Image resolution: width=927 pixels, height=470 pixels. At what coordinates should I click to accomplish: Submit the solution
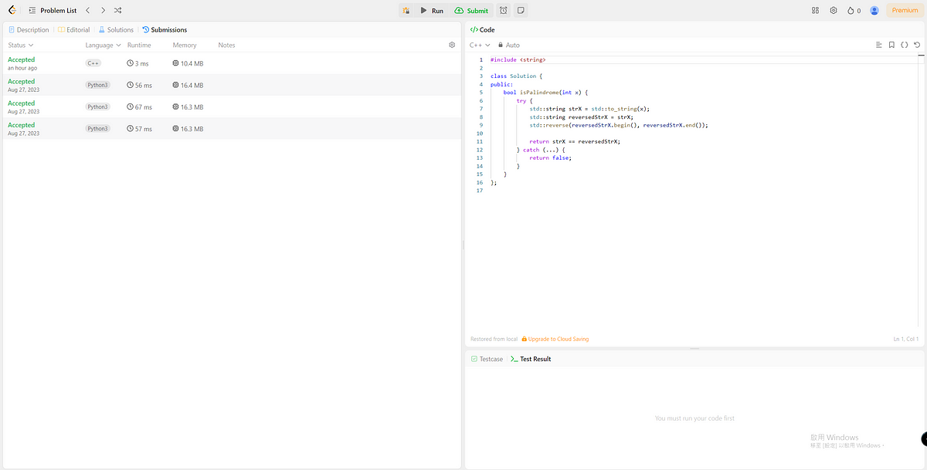pos(471,11)
